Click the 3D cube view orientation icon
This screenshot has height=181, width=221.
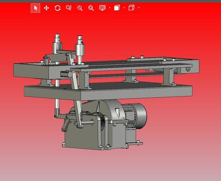pyautogui.click(x=132, y=8)
